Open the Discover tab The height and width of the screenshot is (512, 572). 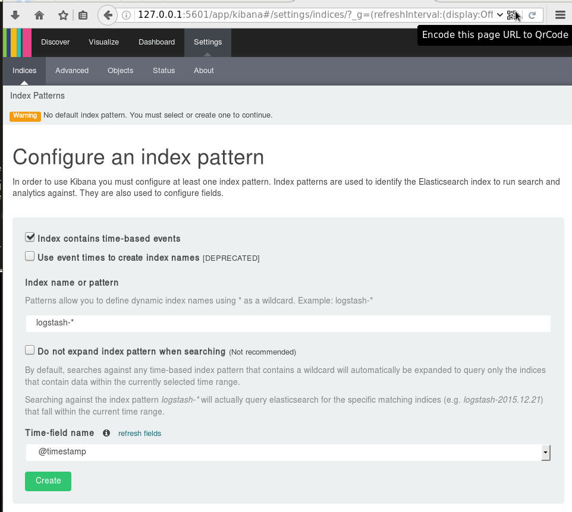click(x=55, y=42)
